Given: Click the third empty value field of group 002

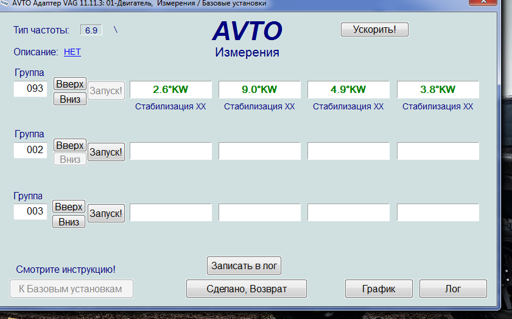Looking at the screenshot, I should (x=348, y=151).
